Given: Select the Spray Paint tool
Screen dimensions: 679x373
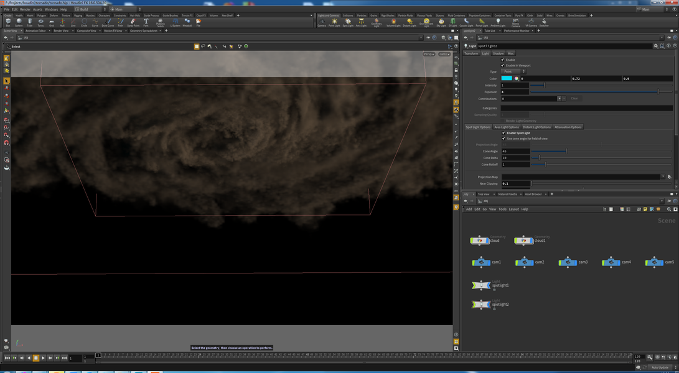Looking at the screenshot, I should tap(133, 22).
